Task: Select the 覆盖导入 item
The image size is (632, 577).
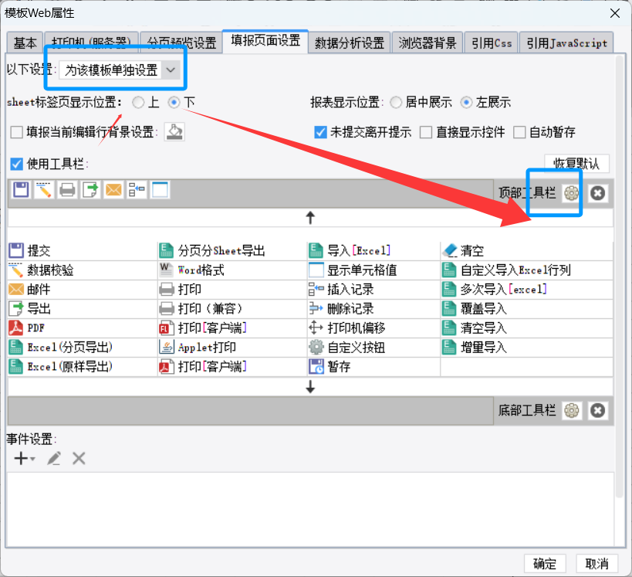Action: pos(527,309)
